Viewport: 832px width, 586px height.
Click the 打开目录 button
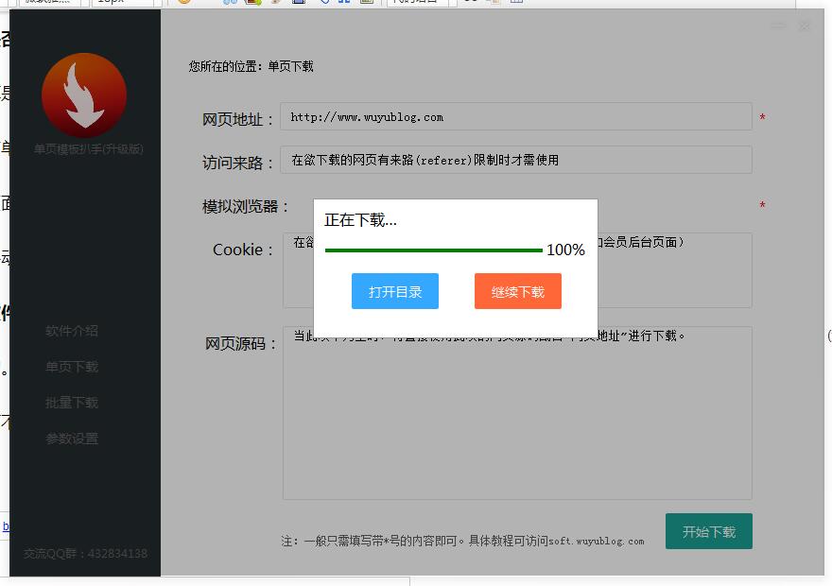coord(395,292)
